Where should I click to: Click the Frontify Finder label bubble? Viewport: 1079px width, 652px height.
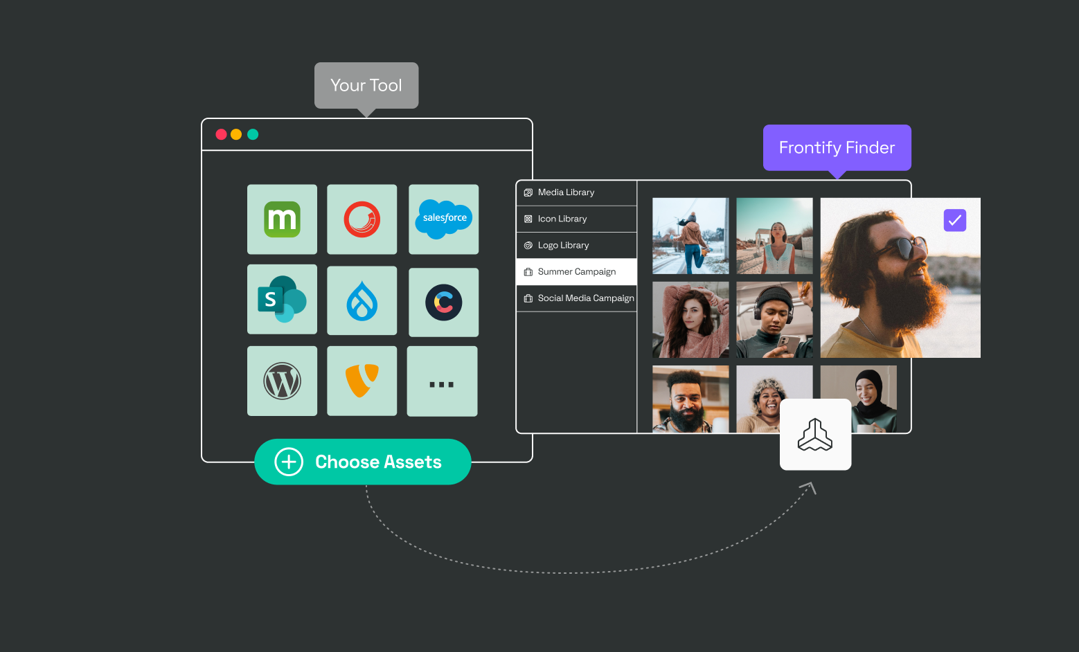click(837, 147)
